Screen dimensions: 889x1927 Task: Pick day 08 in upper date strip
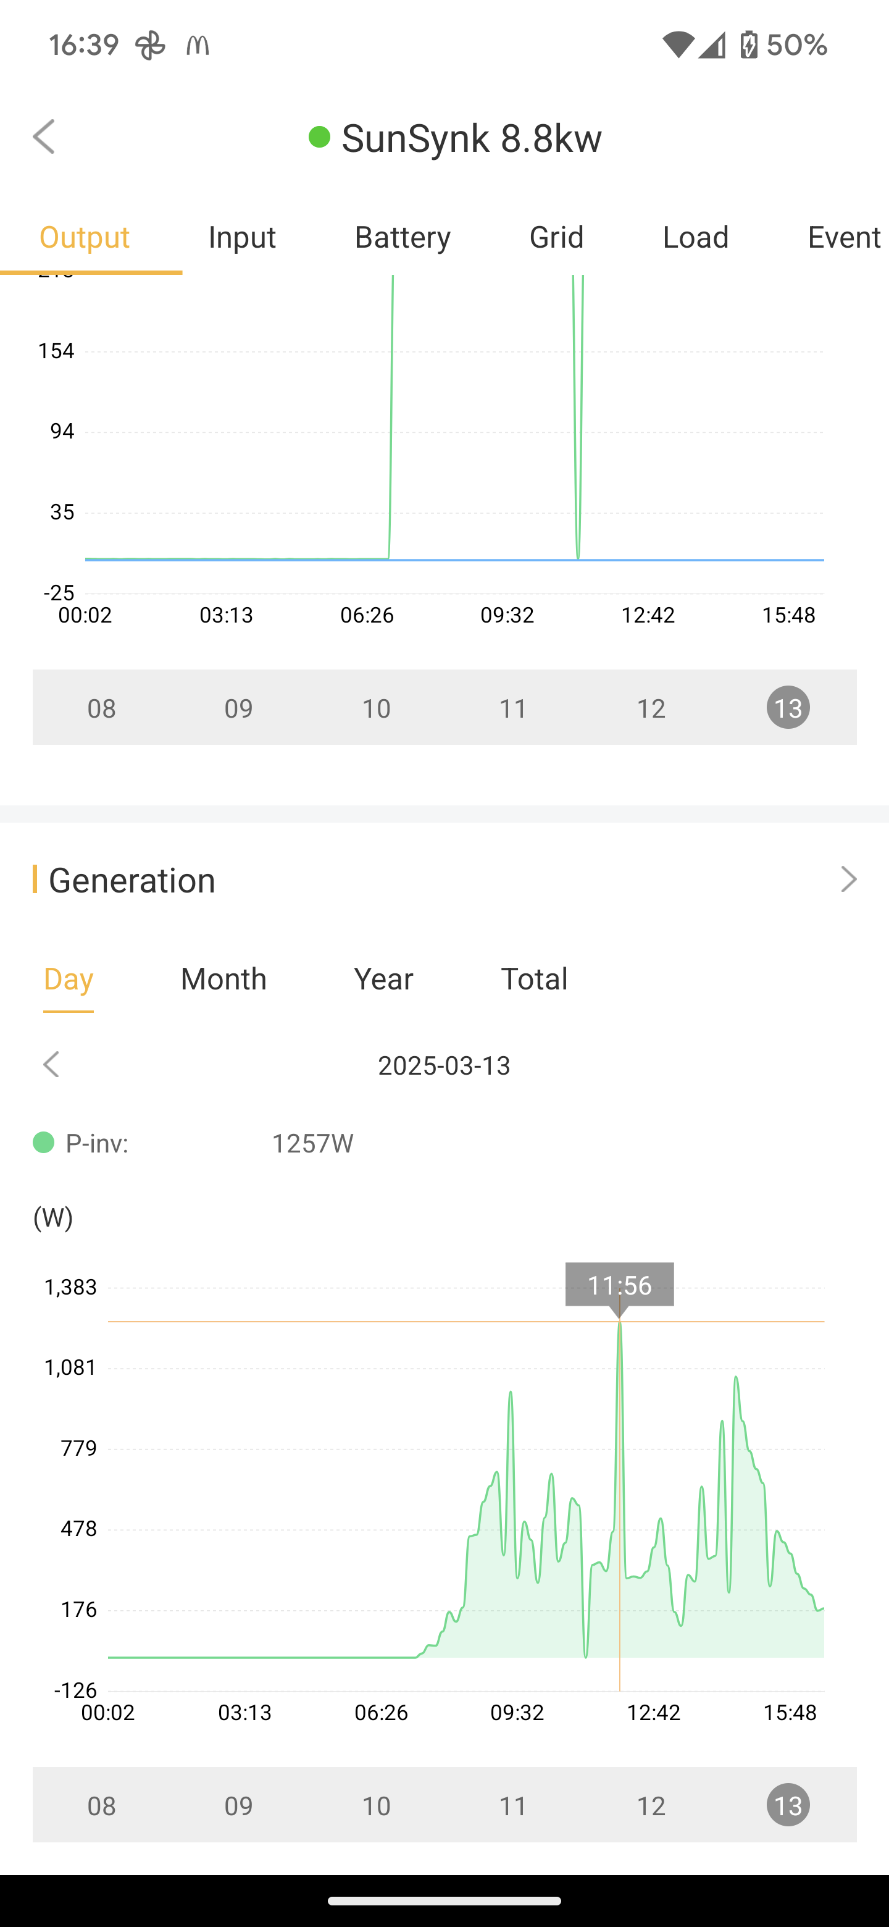[102, 708]
